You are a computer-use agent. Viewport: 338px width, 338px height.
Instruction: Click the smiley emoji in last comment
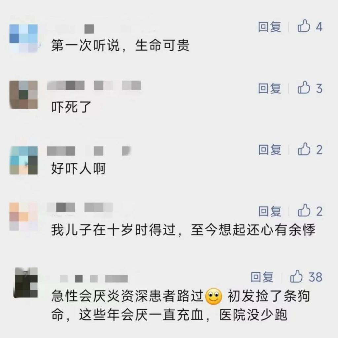pyautogui.click(x=214, y=296)
